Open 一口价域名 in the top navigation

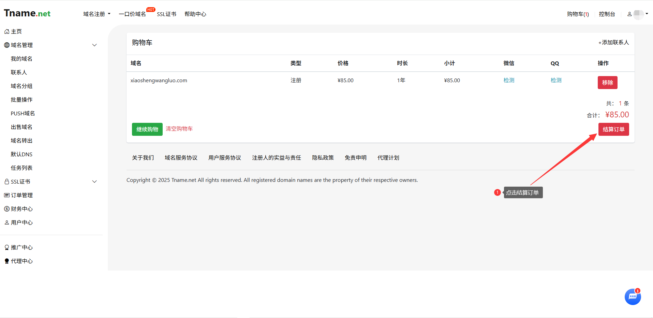(x=132, y=14)
